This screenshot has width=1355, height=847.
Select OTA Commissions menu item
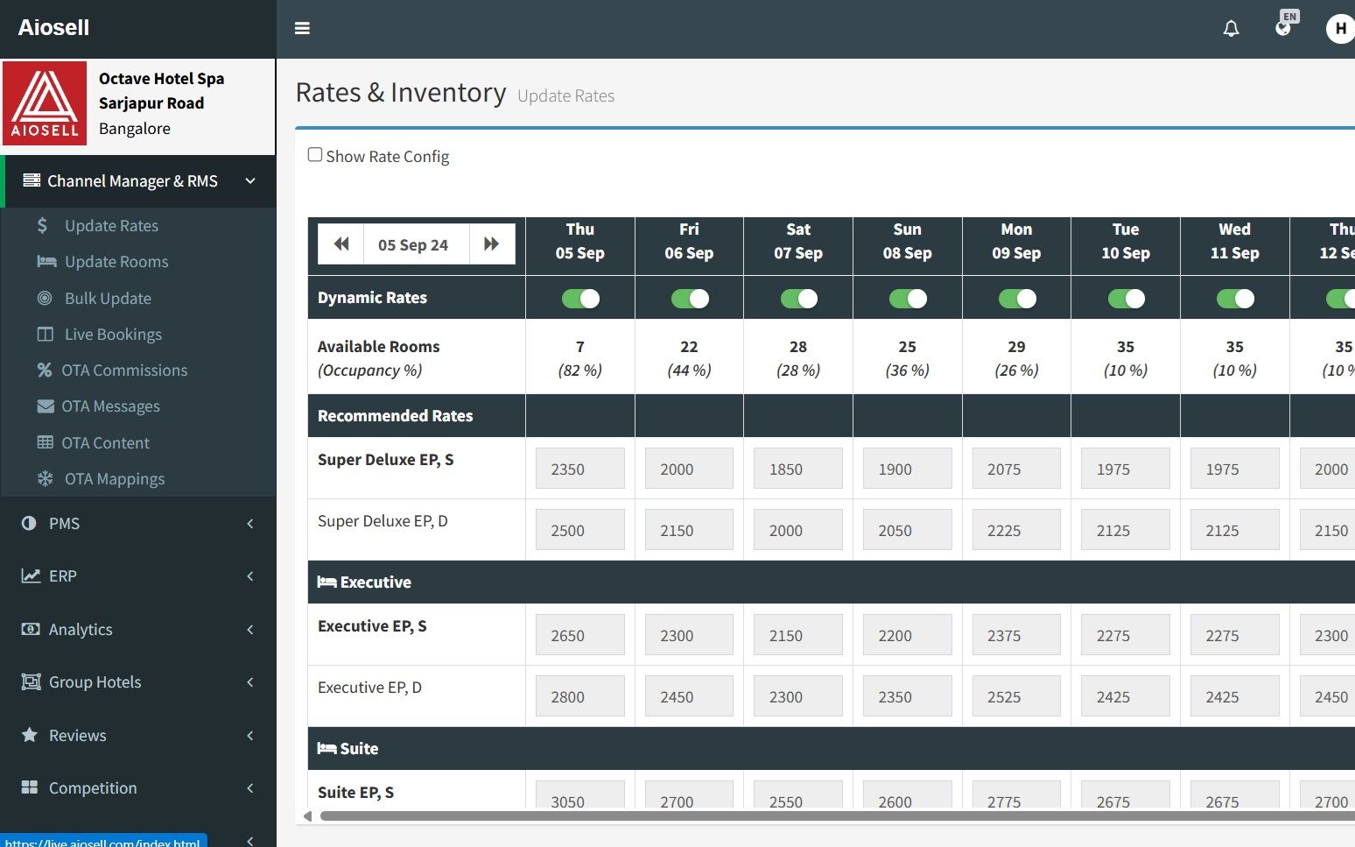coord(124,371)
